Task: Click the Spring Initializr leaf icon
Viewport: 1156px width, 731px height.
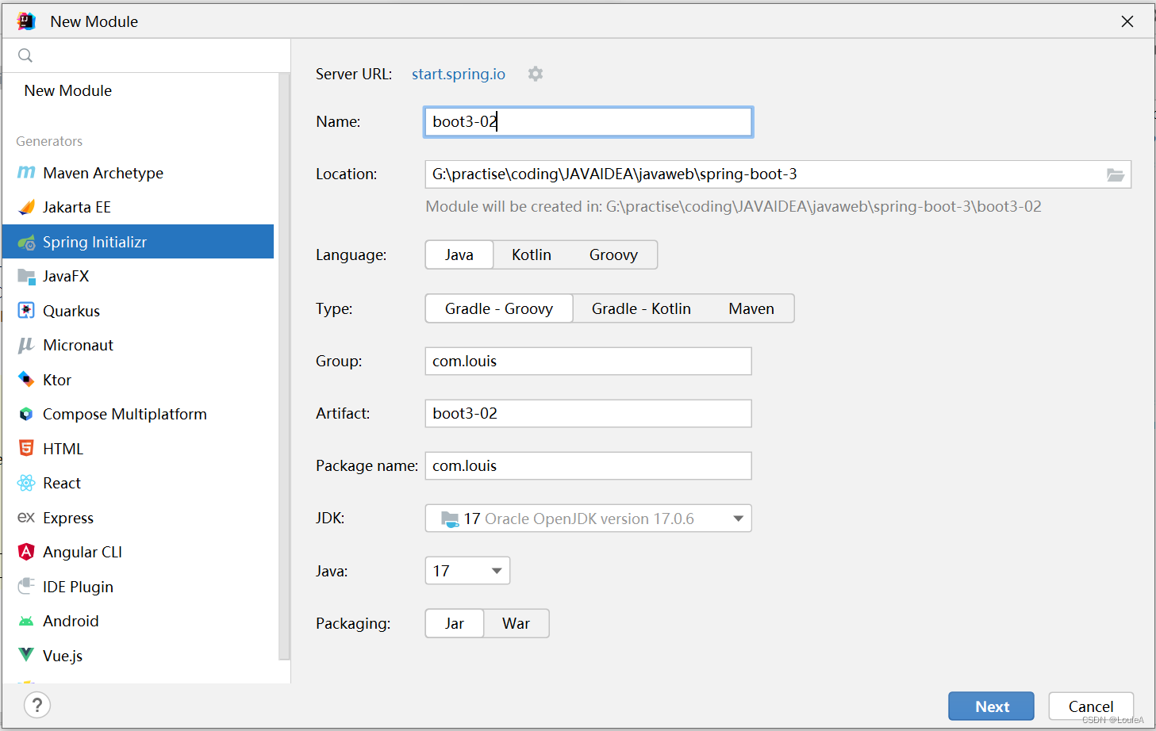Action: coord(26,242)
